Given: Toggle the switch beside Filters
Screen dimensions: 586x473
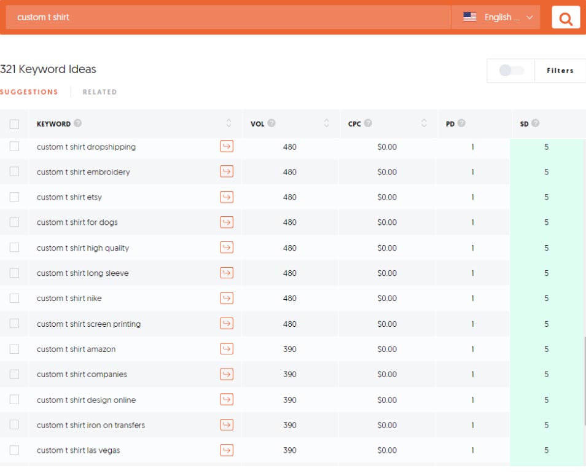Looking at the screenshot, I should [511, 70].
